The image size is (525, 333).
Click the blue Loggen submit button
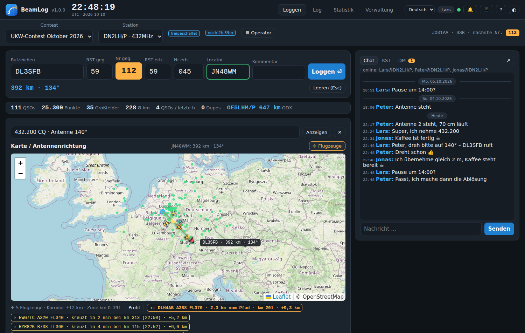[327, 72]
